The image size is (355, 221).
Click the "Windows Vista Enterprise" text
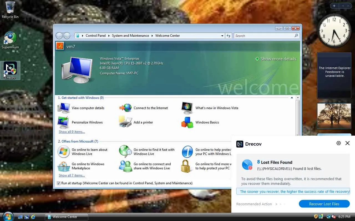tap(120, 59)
